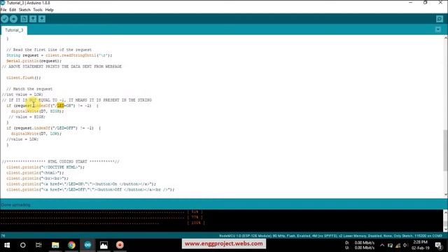Click the Verify sketch checkmark icon
The width and height of the screenshot is (448, 252).
point(5,19)
